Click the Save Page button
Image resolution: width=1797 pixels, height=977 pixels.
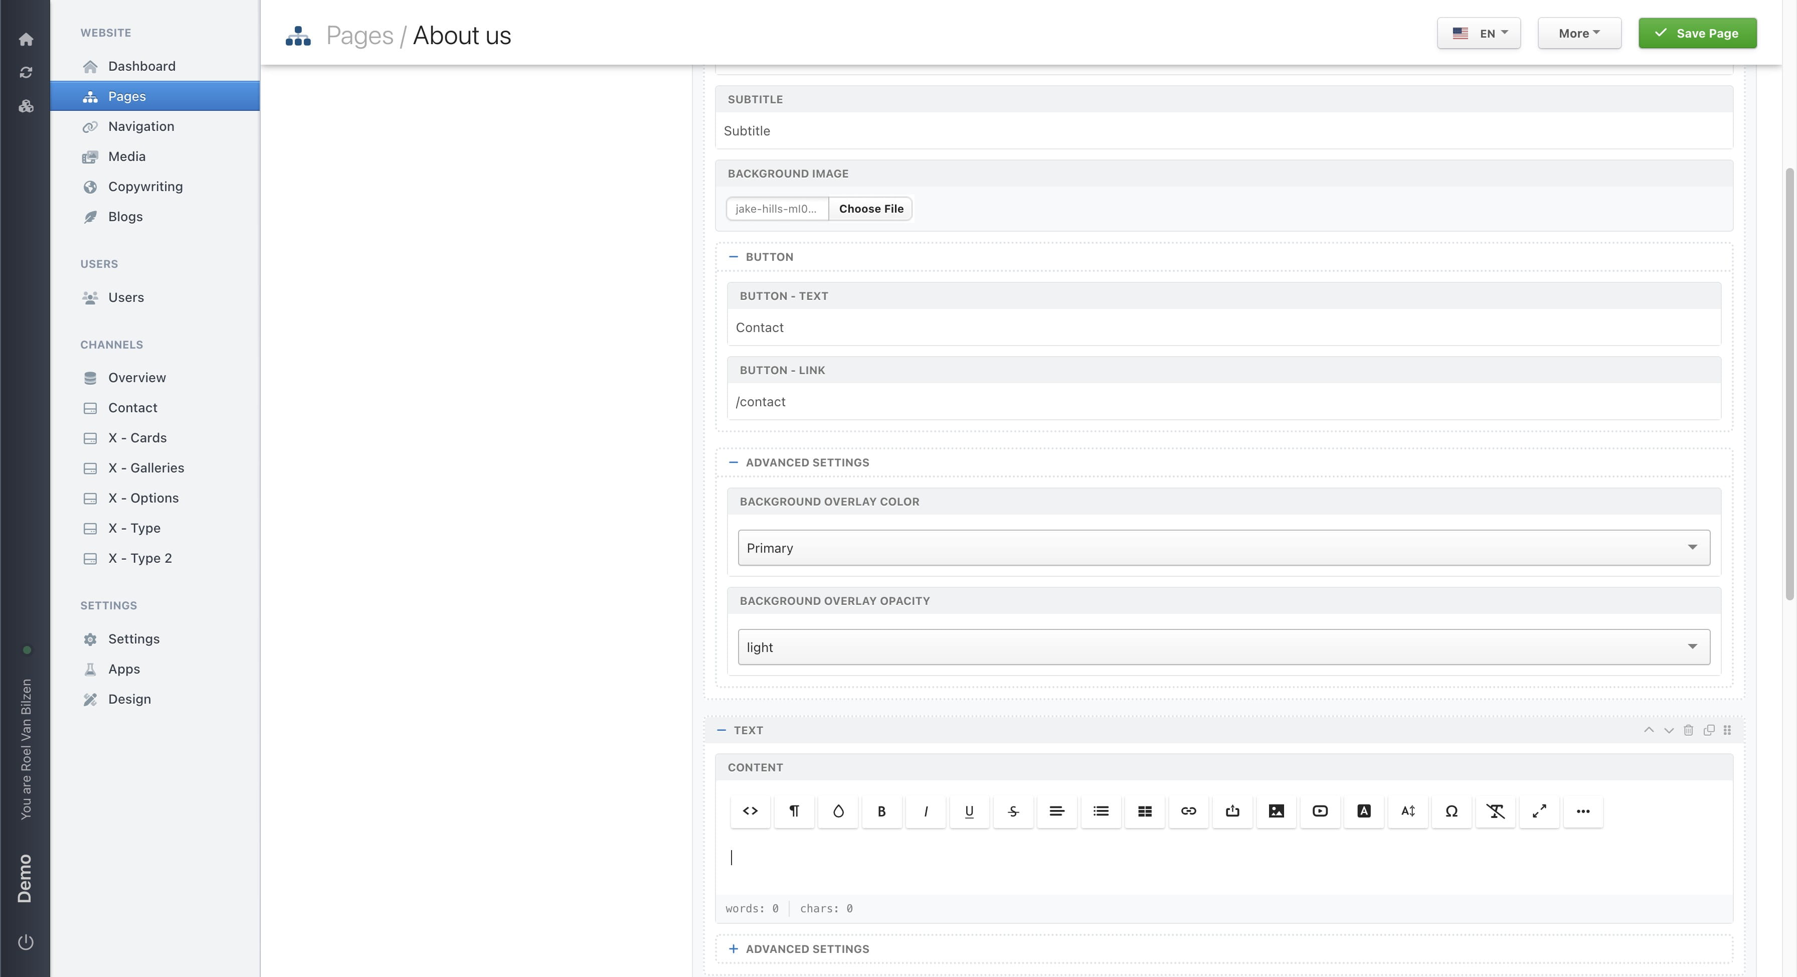point(1697,33)
